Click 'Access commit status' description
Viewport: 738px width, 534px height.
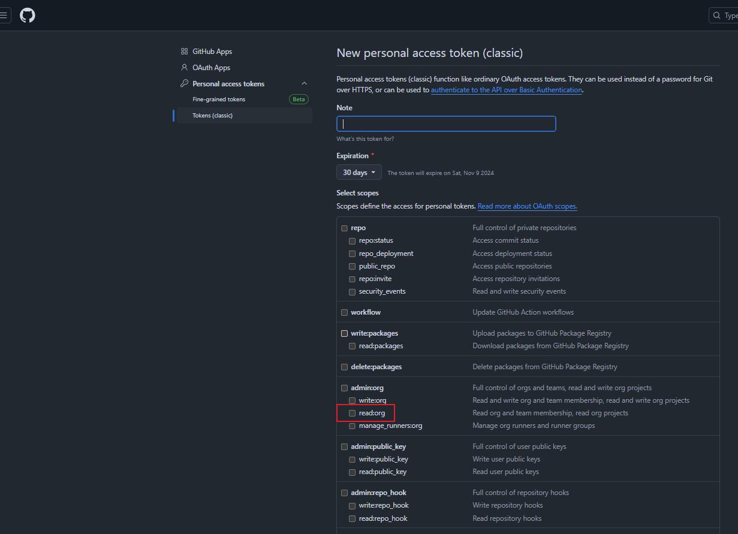click(x=505, y=240)
